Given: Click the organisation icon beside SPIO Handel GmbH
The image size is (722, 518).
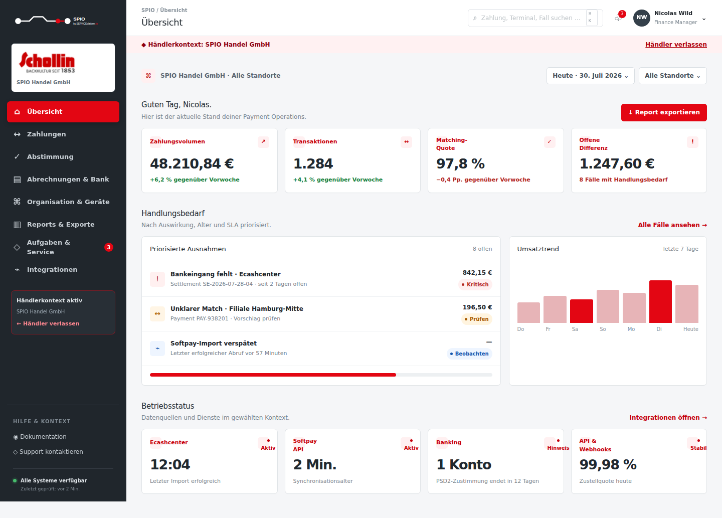Looking at the screenshot, I should click(148, 76).
